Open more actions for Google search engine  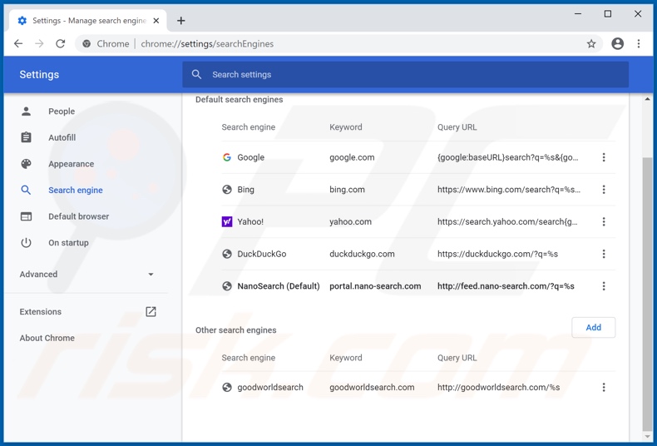coord(604,157)
